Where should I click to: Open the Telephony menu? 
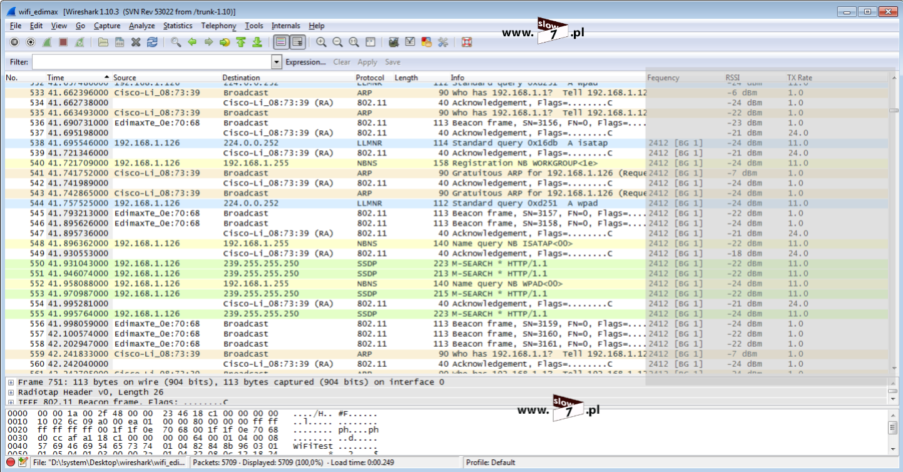coord(218,26)
